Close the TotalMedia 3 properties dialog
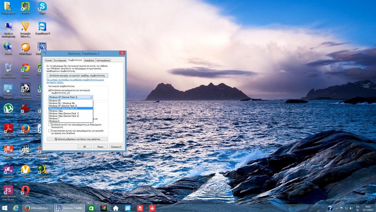Screen dimensions: 376x212 pos(122,53)
